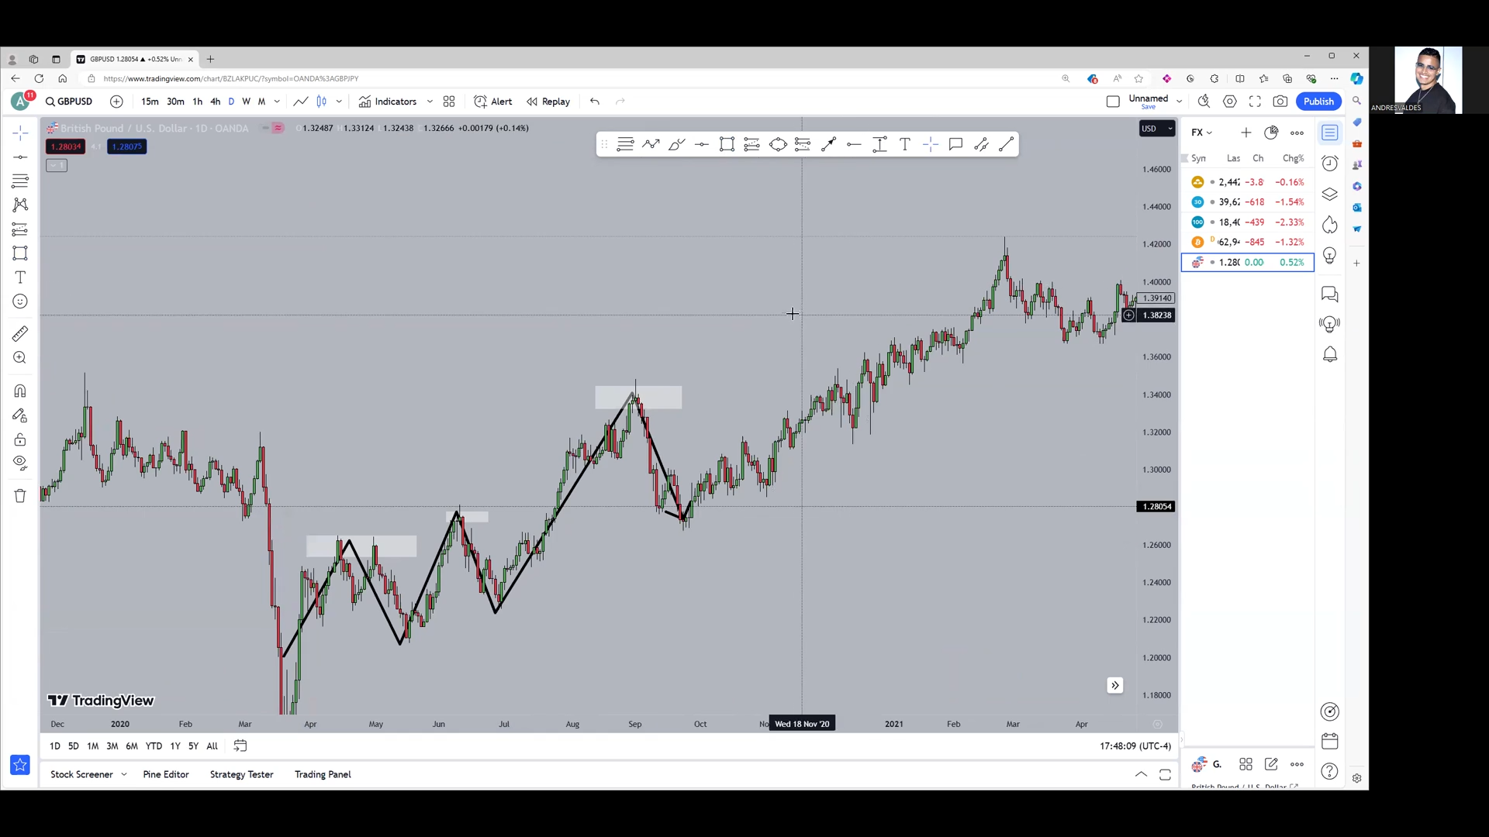Open the Pine Editor tab
The image size is (1489, 837).
(x=166, y=774)
